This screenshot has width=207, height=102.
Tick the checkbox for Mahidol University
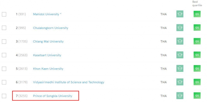4,14
